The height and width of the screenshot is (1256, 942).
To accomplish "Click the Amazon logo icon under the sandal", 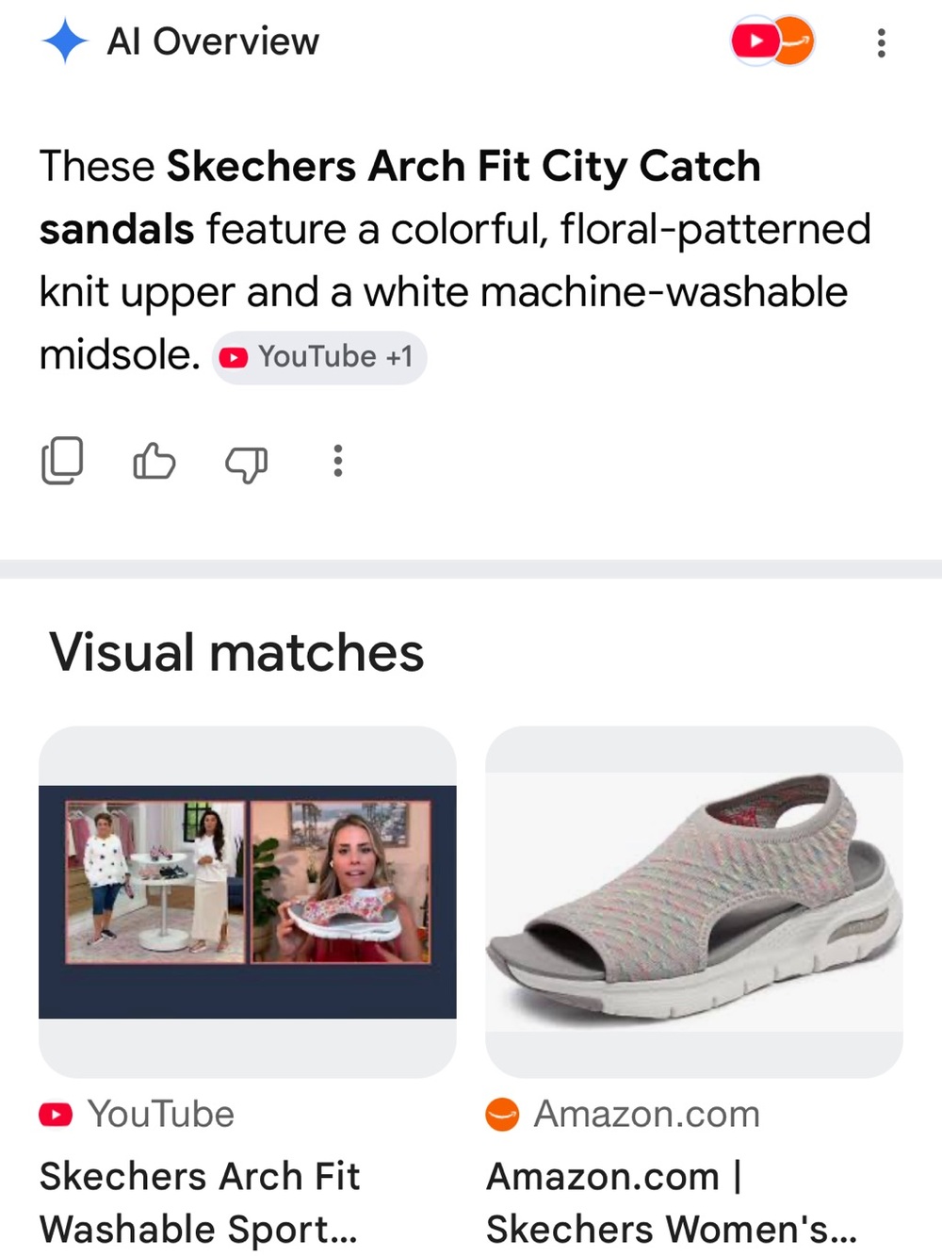I will 502,1115.
